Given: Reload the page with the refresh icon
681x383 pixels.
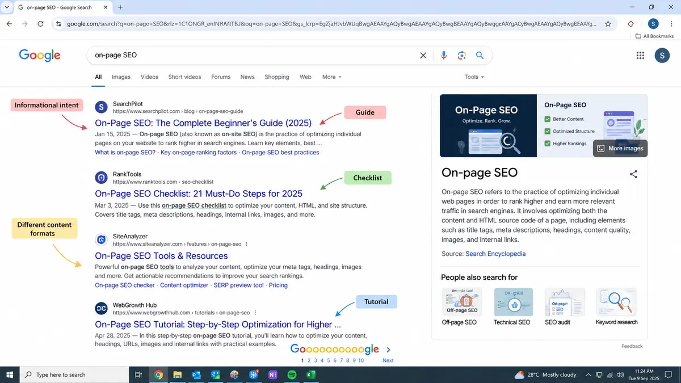Looking at the screenshot, I should (x=40, y=24).
